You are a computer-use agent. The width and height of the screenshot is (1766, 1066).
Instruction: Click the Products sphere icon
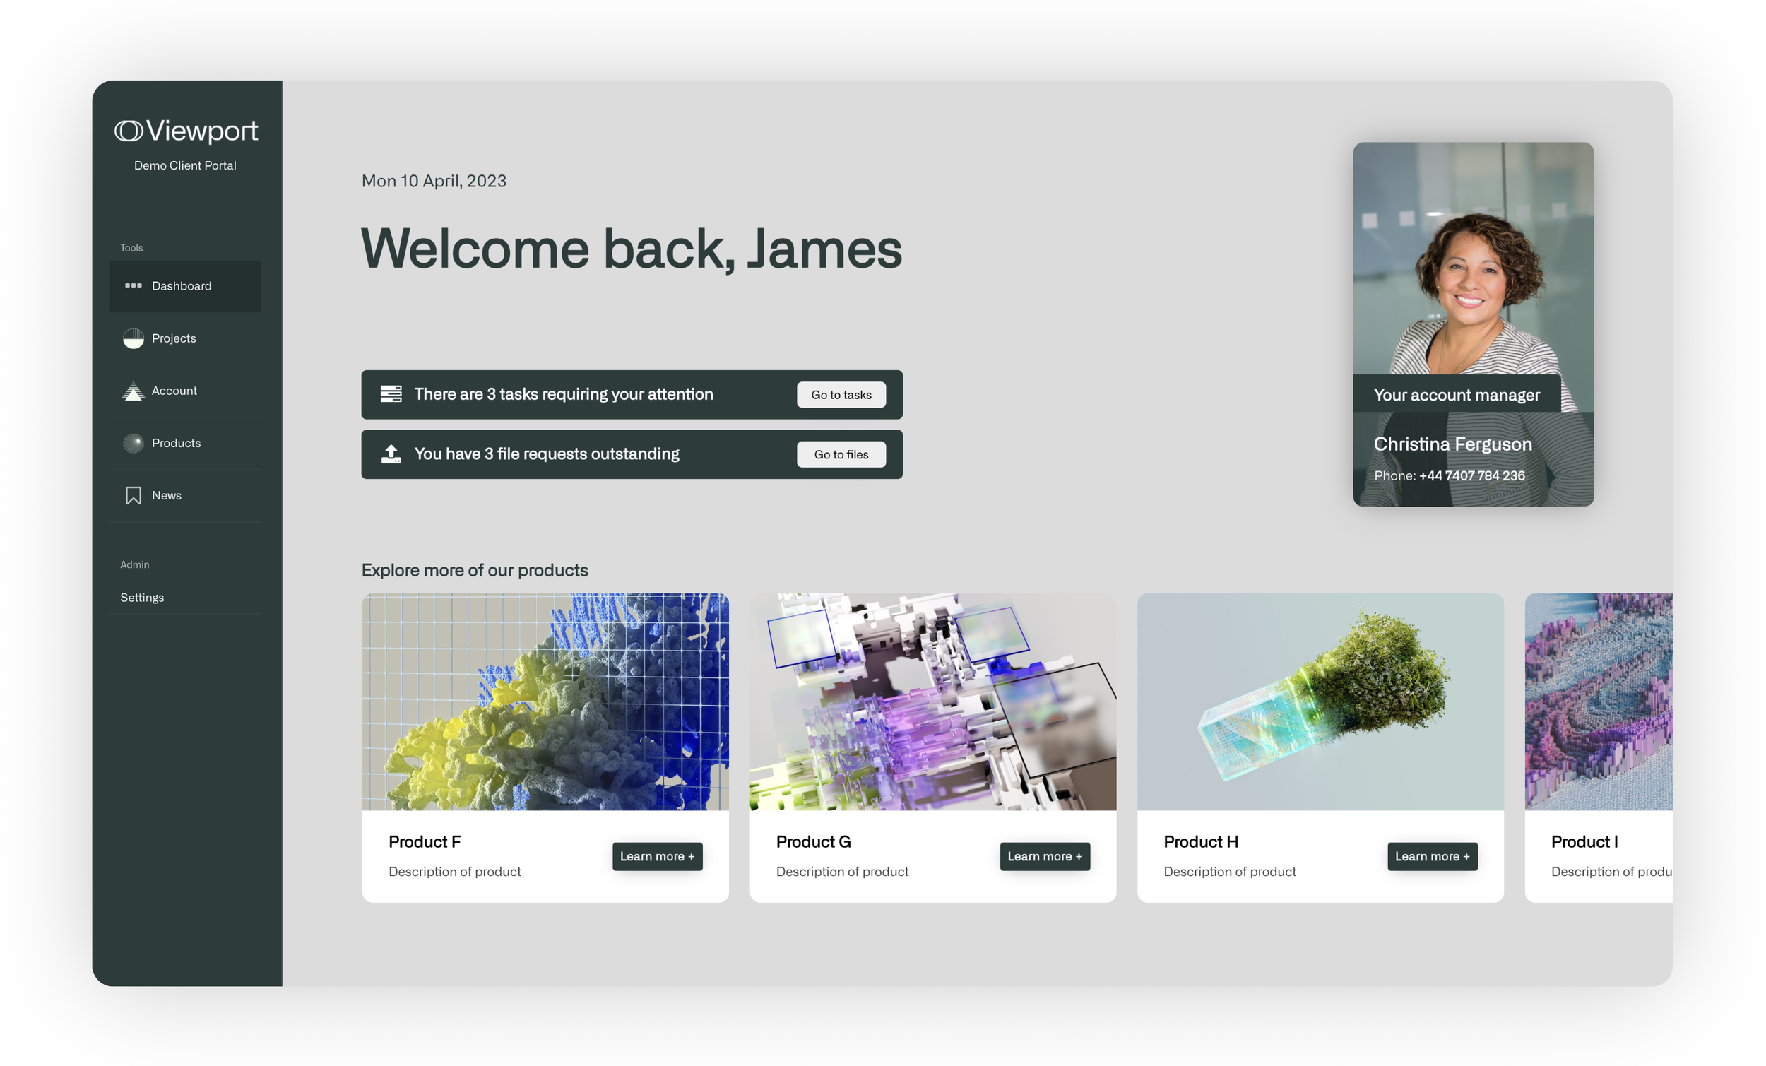(x=134, y=443)
